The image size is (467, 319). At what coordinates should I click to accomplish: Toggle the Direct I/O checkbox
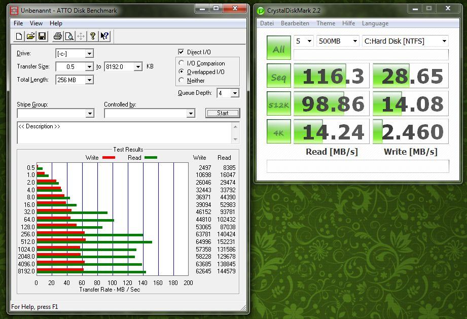pos(181,52)
